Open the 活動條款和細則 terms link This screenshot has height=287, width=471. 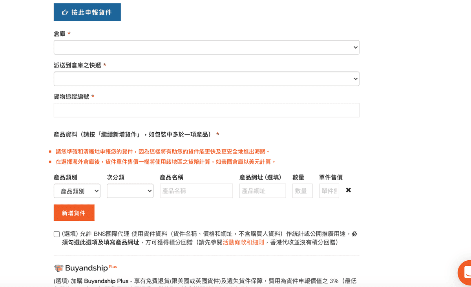click(x=243, y=242)
